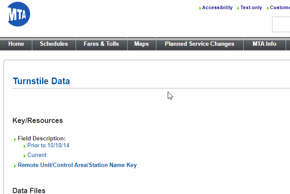Go to the Home navigation tab
This screenshot has height=194, width=290.
16,44
